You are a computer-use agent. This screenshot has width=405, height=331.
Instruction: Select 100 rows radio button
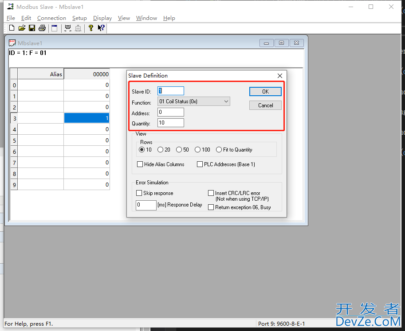click(197, 150)
